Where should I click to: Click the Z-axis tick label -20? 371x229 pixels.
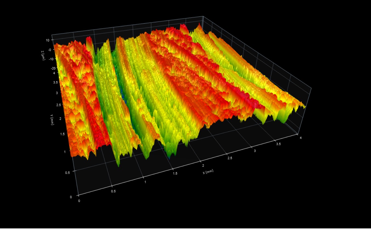pos(53,68)
